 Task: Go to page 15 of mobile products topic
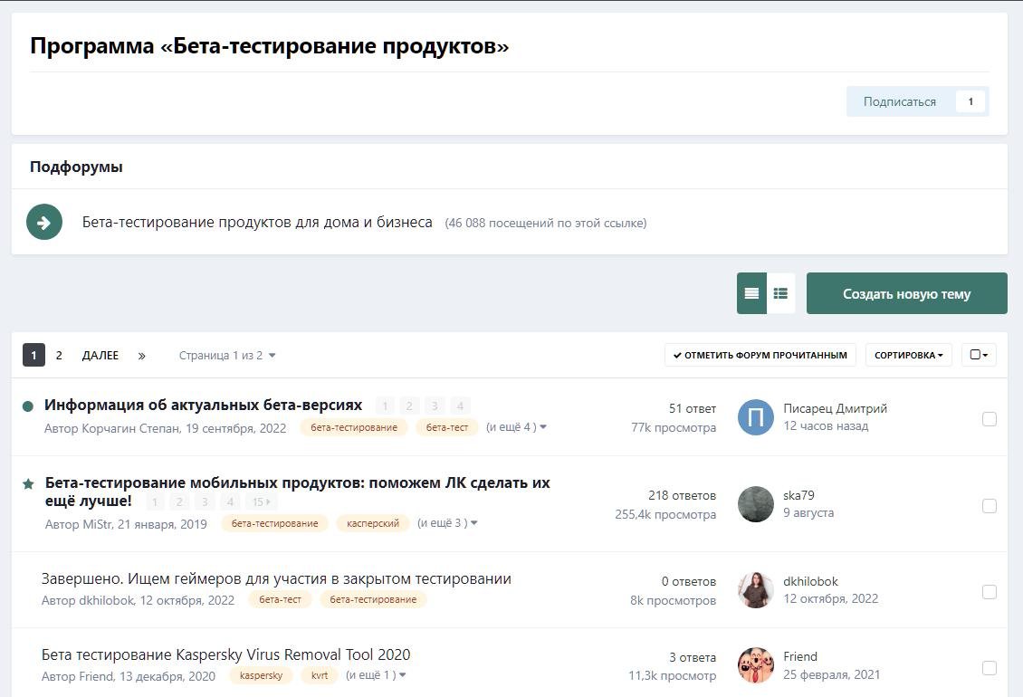pyautogui.click(x=261, y=501)
